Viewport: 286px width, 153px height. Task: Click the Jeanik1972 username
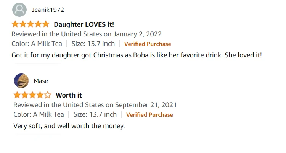point(48,10)
